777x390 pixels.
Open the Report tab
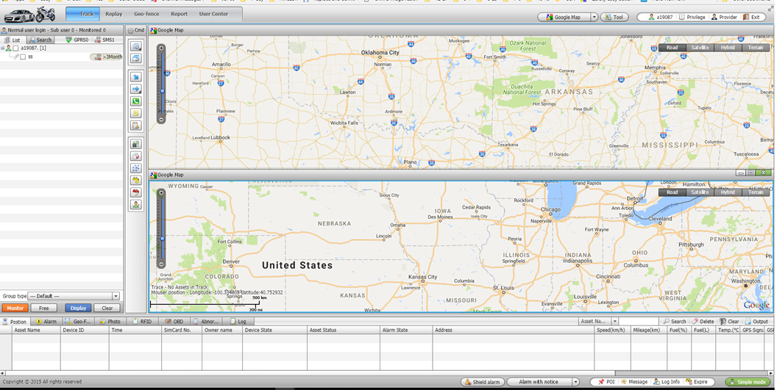coord(180,14)
